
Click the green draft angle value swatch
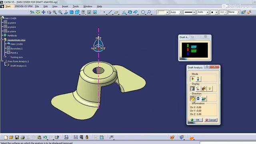(x=194, y=51)
